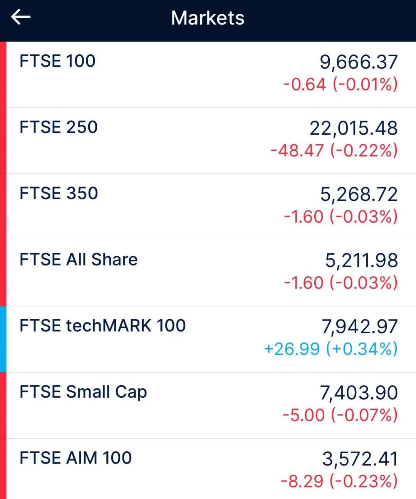The width and height of the screenshot is (416, 499).
Task: Open the FTSE 100 index row
Action: (58, 61)
